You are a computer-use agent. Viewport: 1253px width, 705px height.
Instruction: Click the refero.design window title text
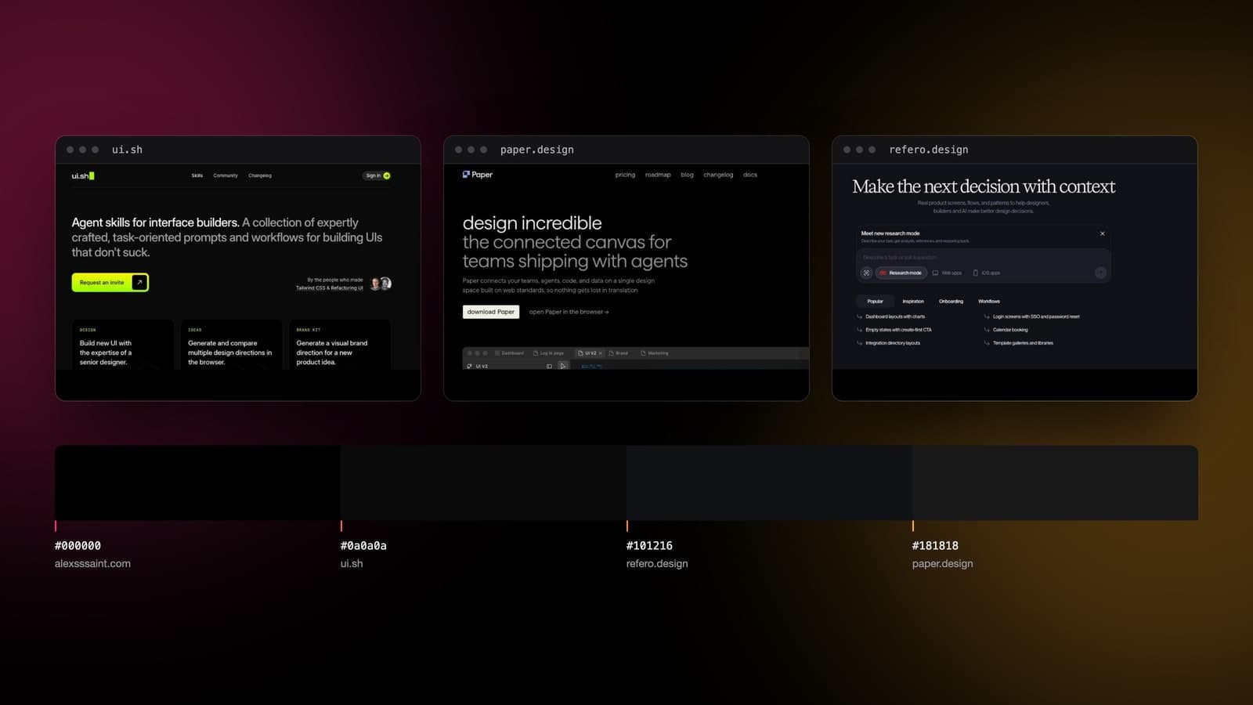[x=929, y=150]
